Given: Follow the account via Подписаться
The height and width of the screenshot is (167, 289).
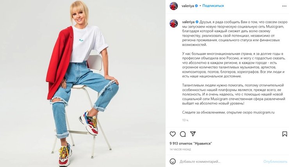Looking at the screenshot, I should coord(213,6).
